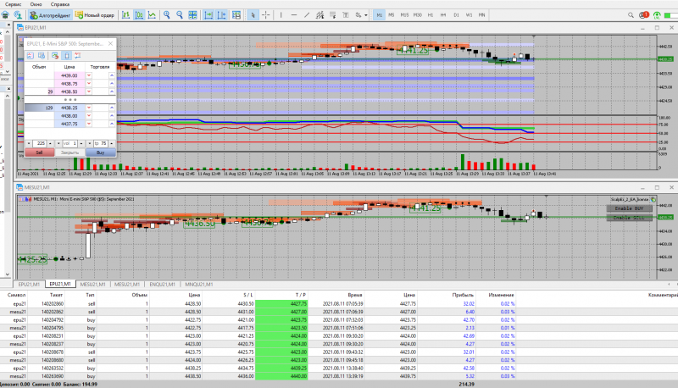
Task: Switch chart to bar chart type
Action: (125, 15)
